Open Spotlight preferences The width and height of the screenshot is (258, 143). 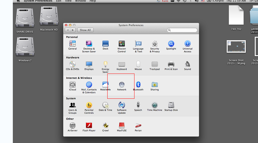[171, 45]
